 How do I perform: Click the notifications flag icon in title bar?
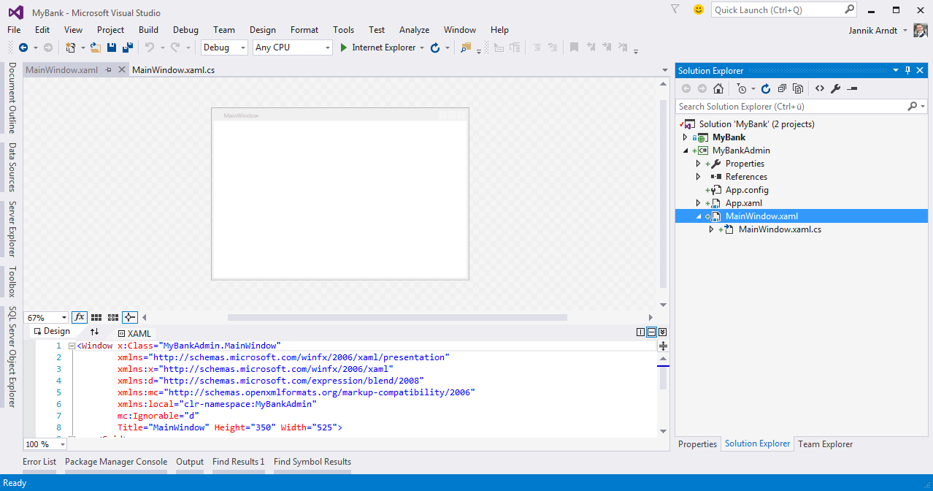[675, 9]
